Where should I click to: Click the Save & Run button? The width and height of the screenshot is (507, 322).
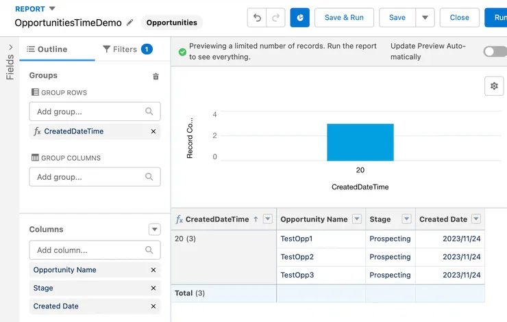tap(344, 18)
